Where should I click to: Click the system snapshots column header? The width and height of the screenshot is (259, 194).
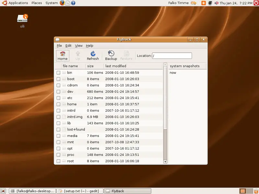click(x=187, y=66)
